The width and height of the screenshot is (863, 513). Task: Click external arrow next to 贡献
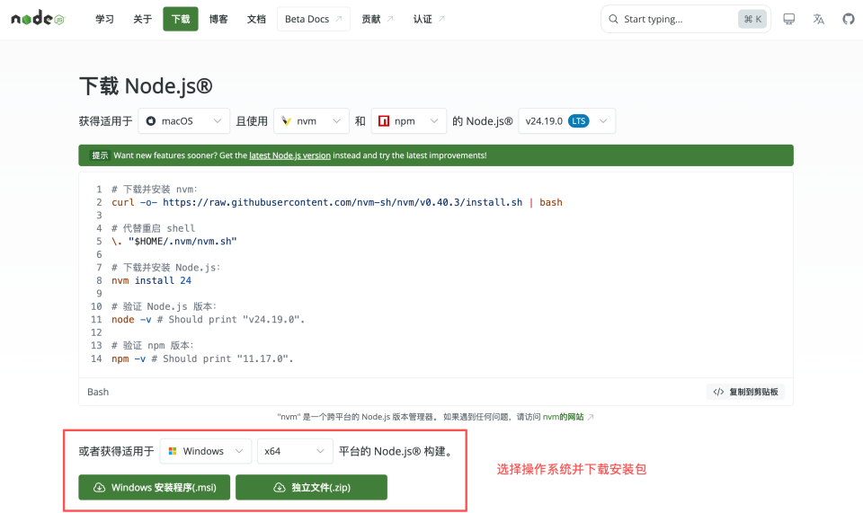click(x=389, y=19)
